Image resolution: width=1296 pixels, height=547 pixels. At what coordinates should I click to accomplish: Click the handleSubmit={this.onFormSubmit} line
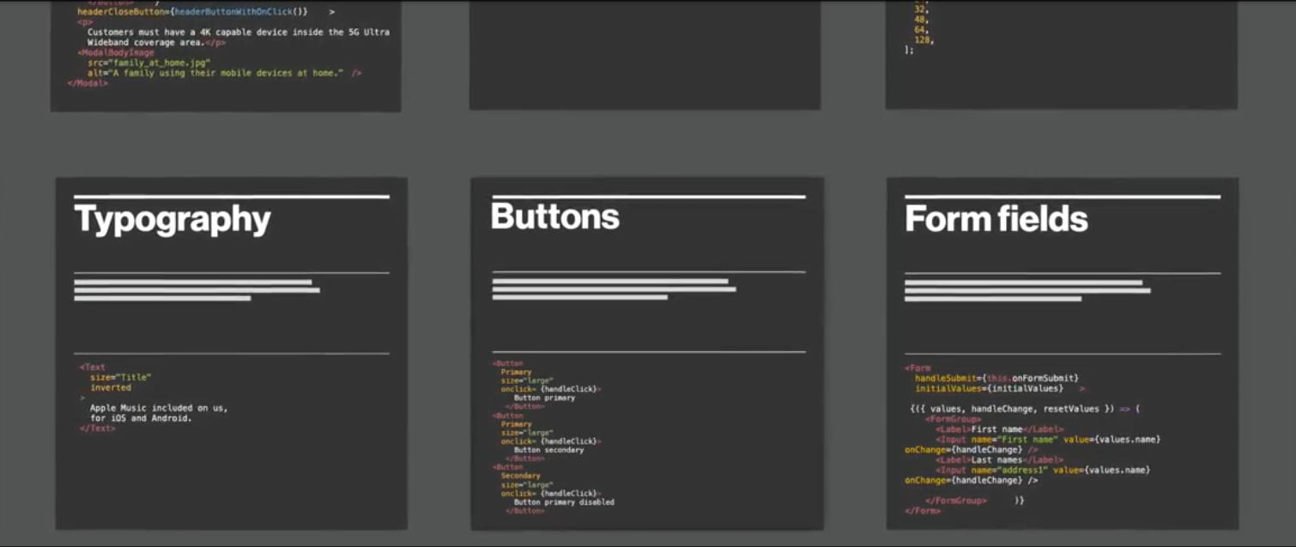click(x=996, y=378)
